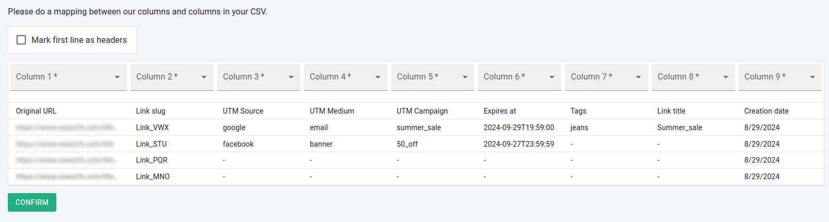The image size is (829, 222).
Task: Select the facebook UTM source cell
Action: coord(238,144)
